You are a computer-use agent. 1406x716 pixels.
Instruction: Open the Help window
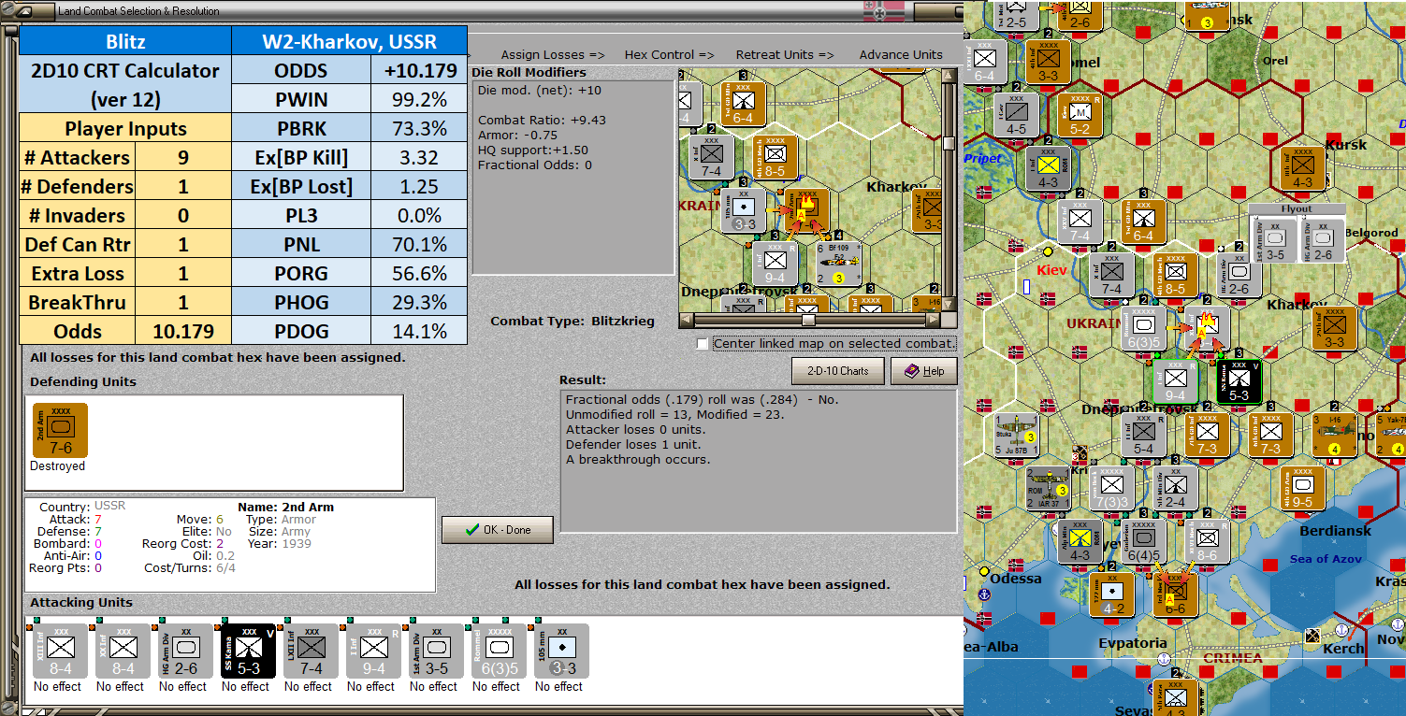[922, 370]
